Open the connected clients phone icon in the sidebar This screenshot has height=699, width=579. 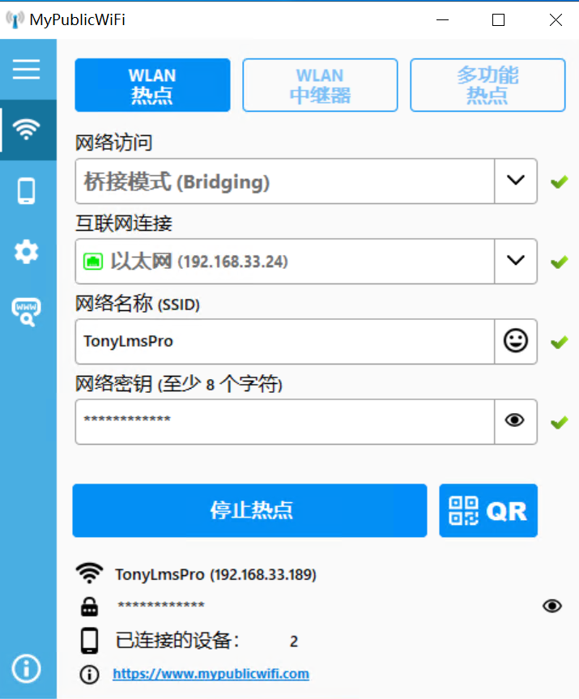pyautogui.click(x=26, y=191)
